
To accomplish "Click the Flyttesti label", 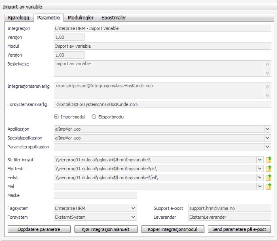I will pyautogui.click(x=15, y=169).
